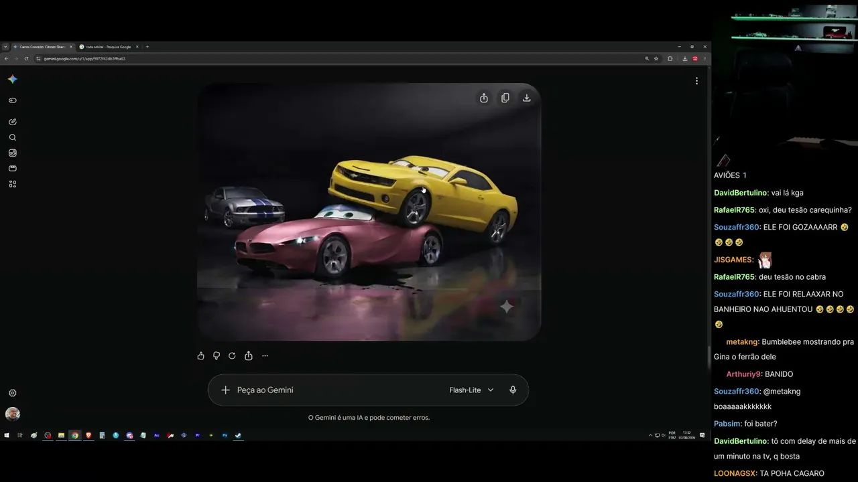Click the @metakng mention in chat
Image resolution: width=858 pixels, height=482 pixels.
pos(782,392)
